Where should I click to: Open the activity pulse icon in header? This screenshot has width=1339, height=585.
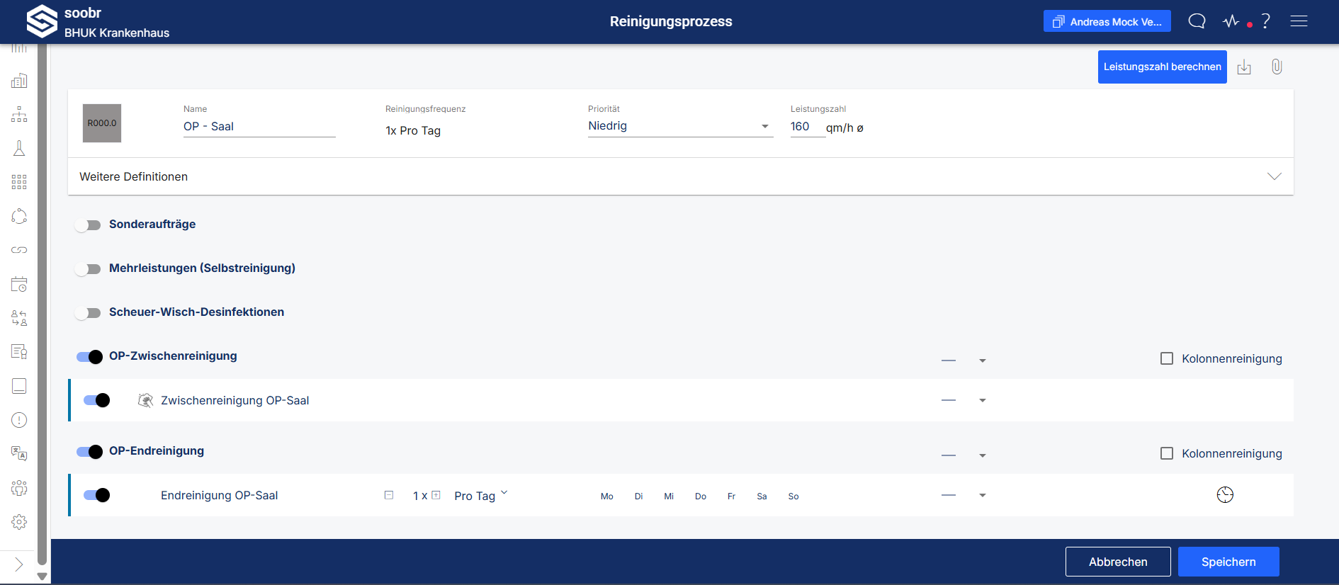click(x=1231, y=21)
